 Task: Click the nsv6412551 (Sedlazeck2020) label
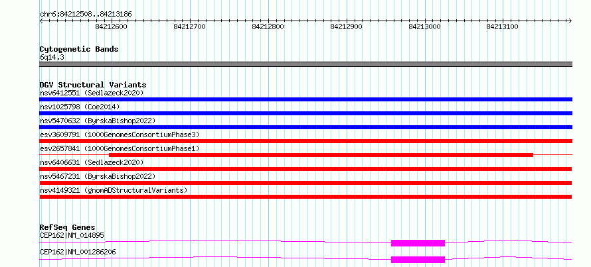point(92,93)
